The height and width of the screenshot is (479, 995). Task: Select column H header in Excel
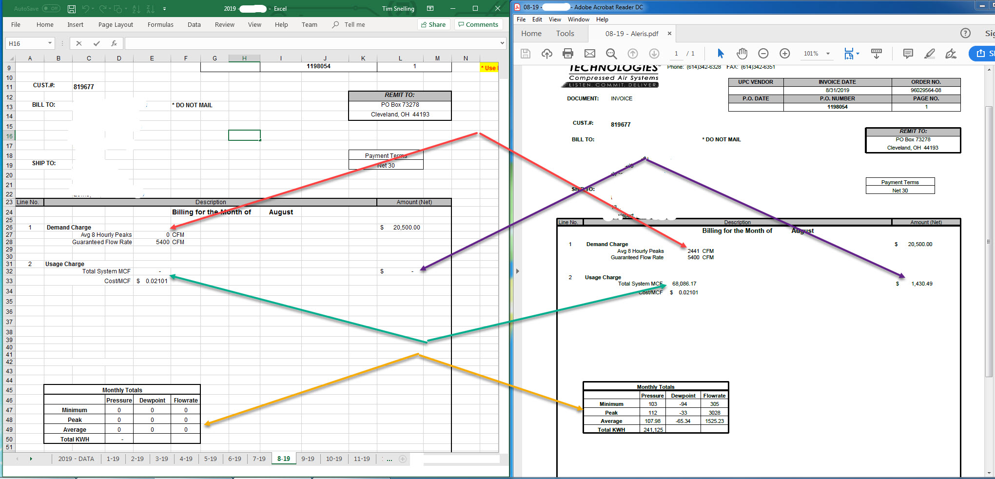(x=244, y=58)
